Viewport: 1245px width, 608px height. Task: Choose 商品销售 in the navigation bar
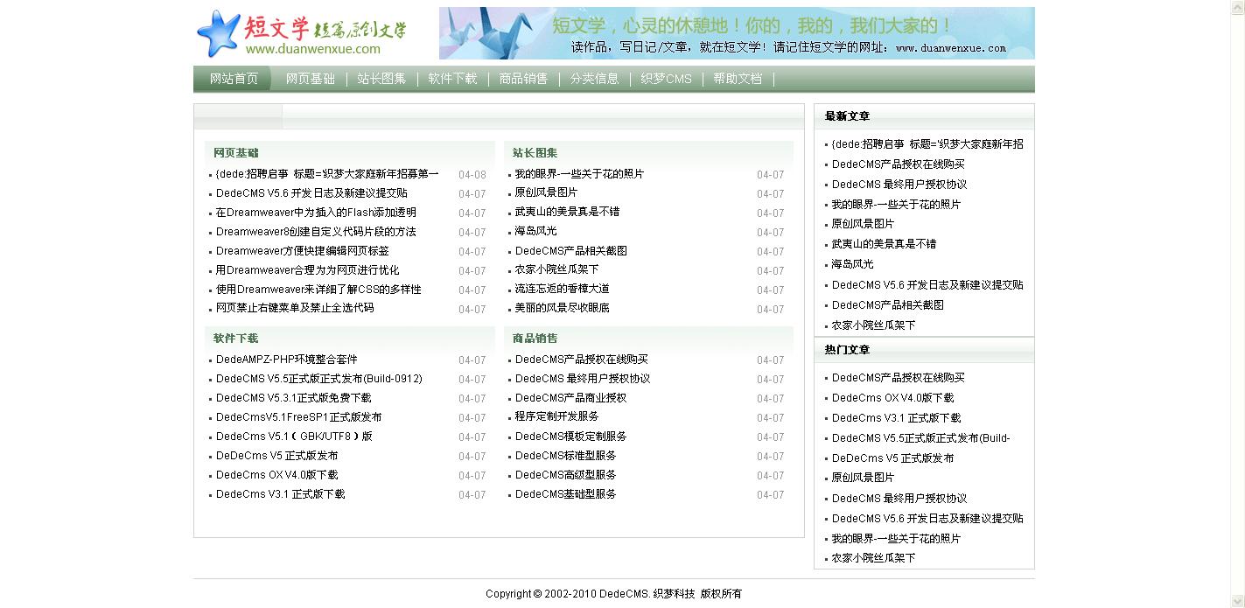pos(523,79)
